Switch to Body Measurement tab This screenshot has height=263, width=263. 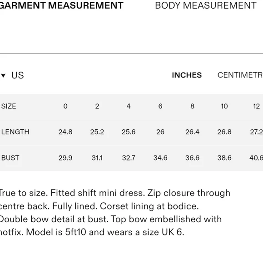tap(206, 5)
